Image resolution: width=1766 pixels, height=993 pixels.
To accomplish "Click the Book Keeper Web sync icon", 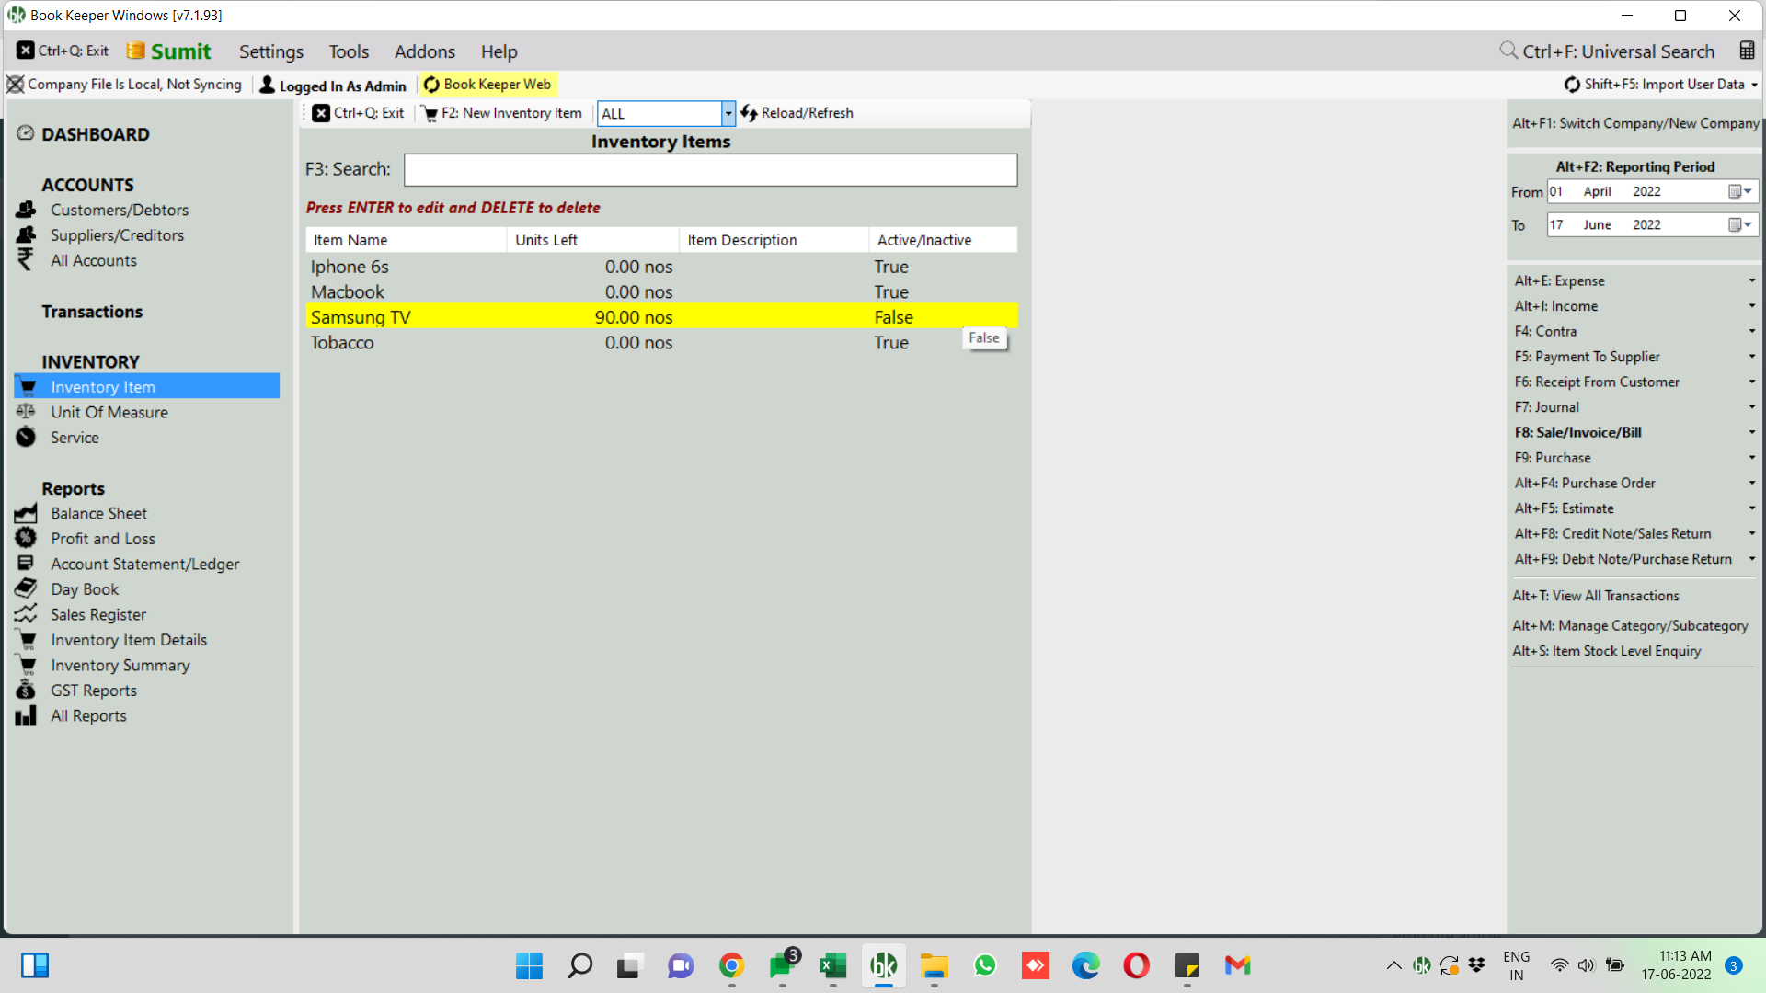I will pos(431,85).
